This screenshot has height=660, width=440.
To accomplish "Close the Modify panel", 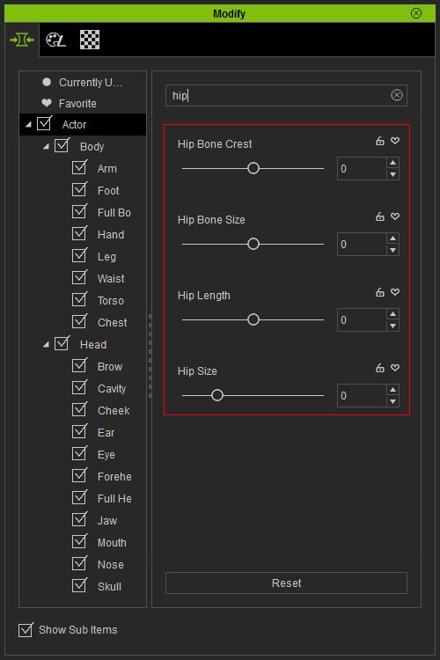I will [416, 13].
